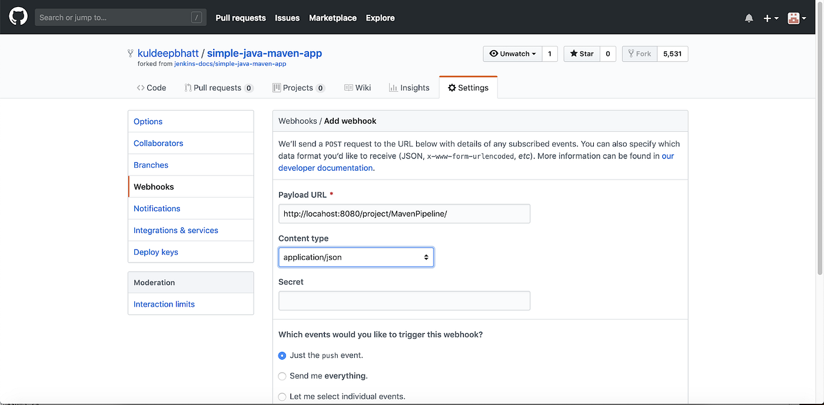Image resolution: width=824 pixels, height=405 pixels.
Task: Select the 'Just the push event' option
Action: coord(282,356)
